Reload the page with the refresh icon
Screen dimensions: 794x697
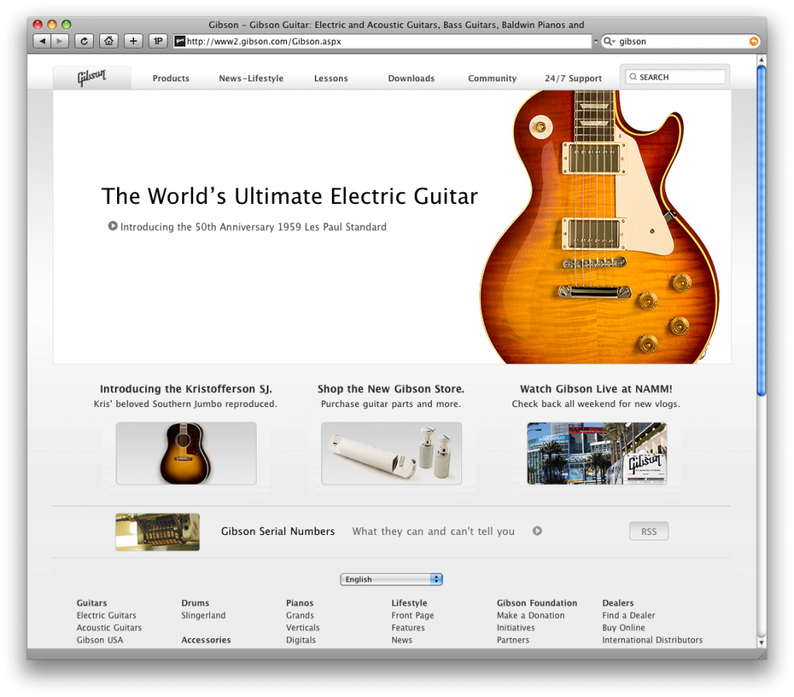tap(84, 41)
